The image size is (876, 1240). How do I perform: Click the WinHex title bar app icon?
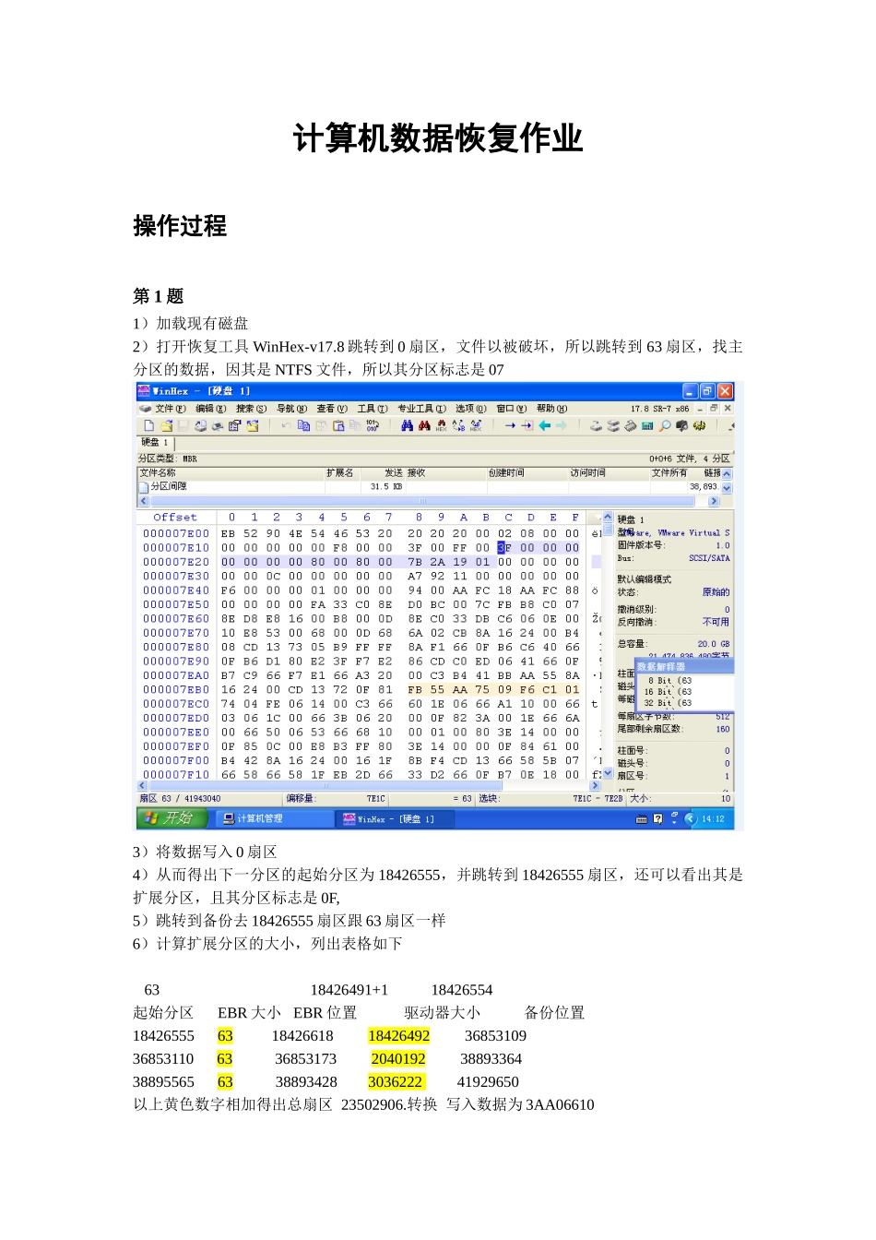145,391
